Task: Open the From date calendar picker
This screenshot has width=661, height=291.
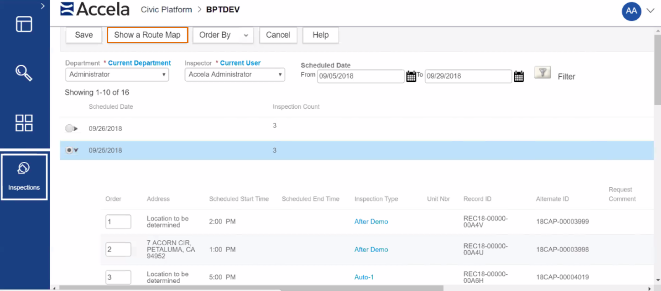Action: [411, 76]
